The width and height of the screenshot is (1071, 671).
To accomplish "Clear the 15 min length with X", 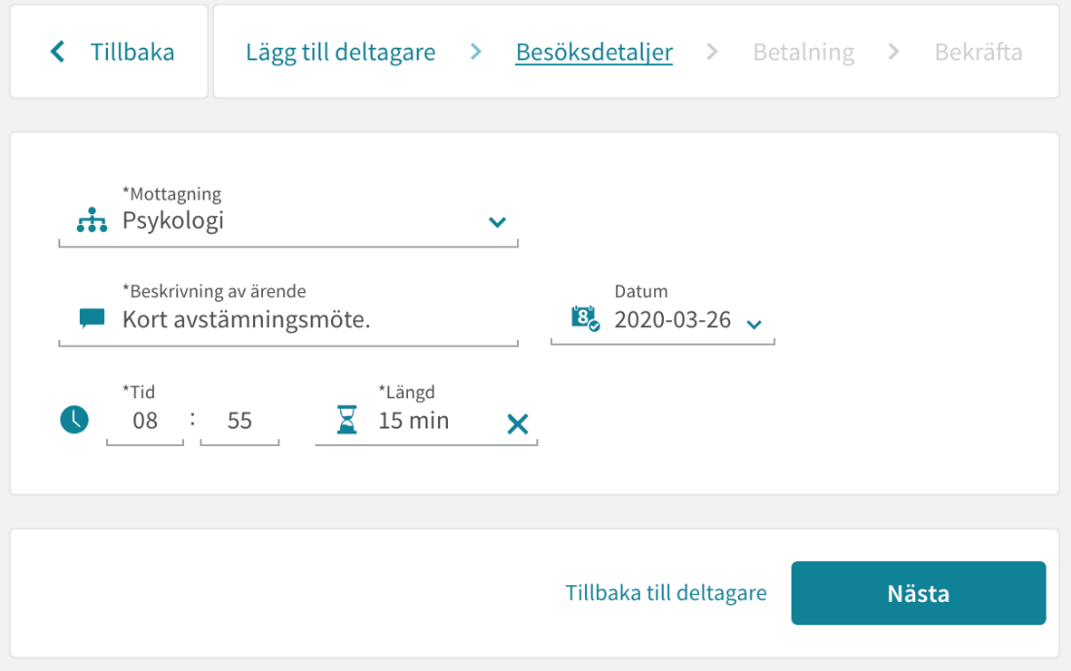I will [x=518, y=424].
